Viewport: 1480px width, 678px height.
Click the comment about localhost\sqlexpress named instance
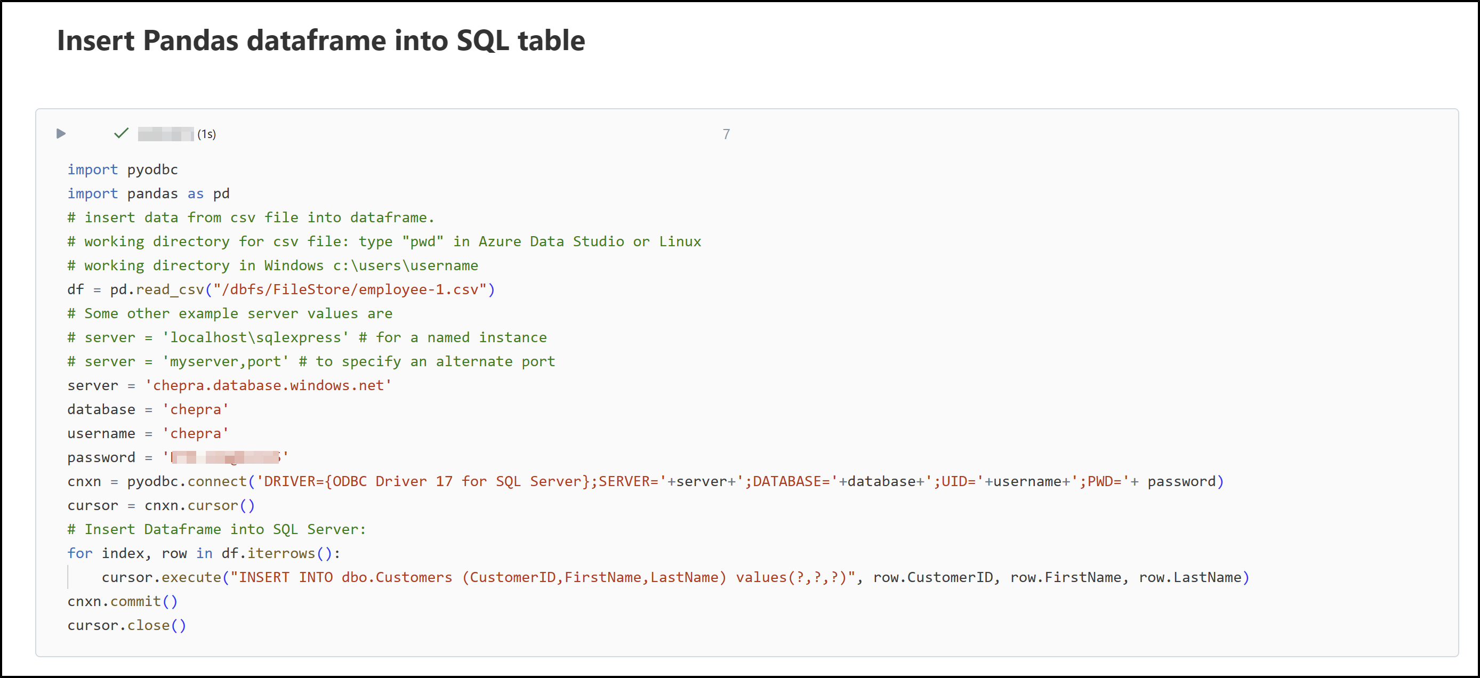click(307, 338)
